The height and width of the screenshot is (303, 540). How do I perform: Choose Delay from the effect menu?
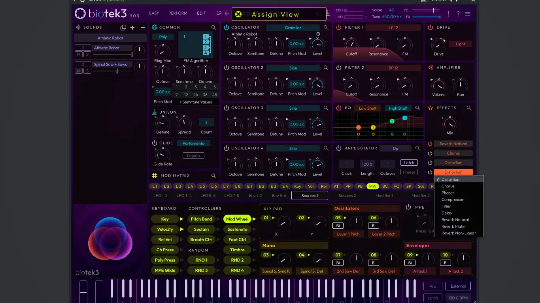click(x=459, y=213)
